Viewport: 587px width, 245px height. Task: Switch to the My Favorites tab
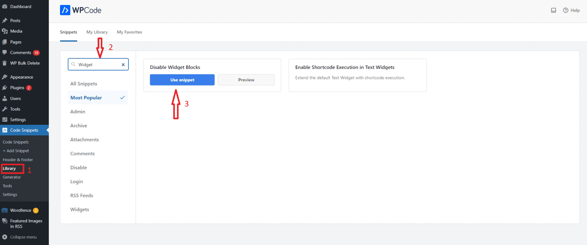129,32
